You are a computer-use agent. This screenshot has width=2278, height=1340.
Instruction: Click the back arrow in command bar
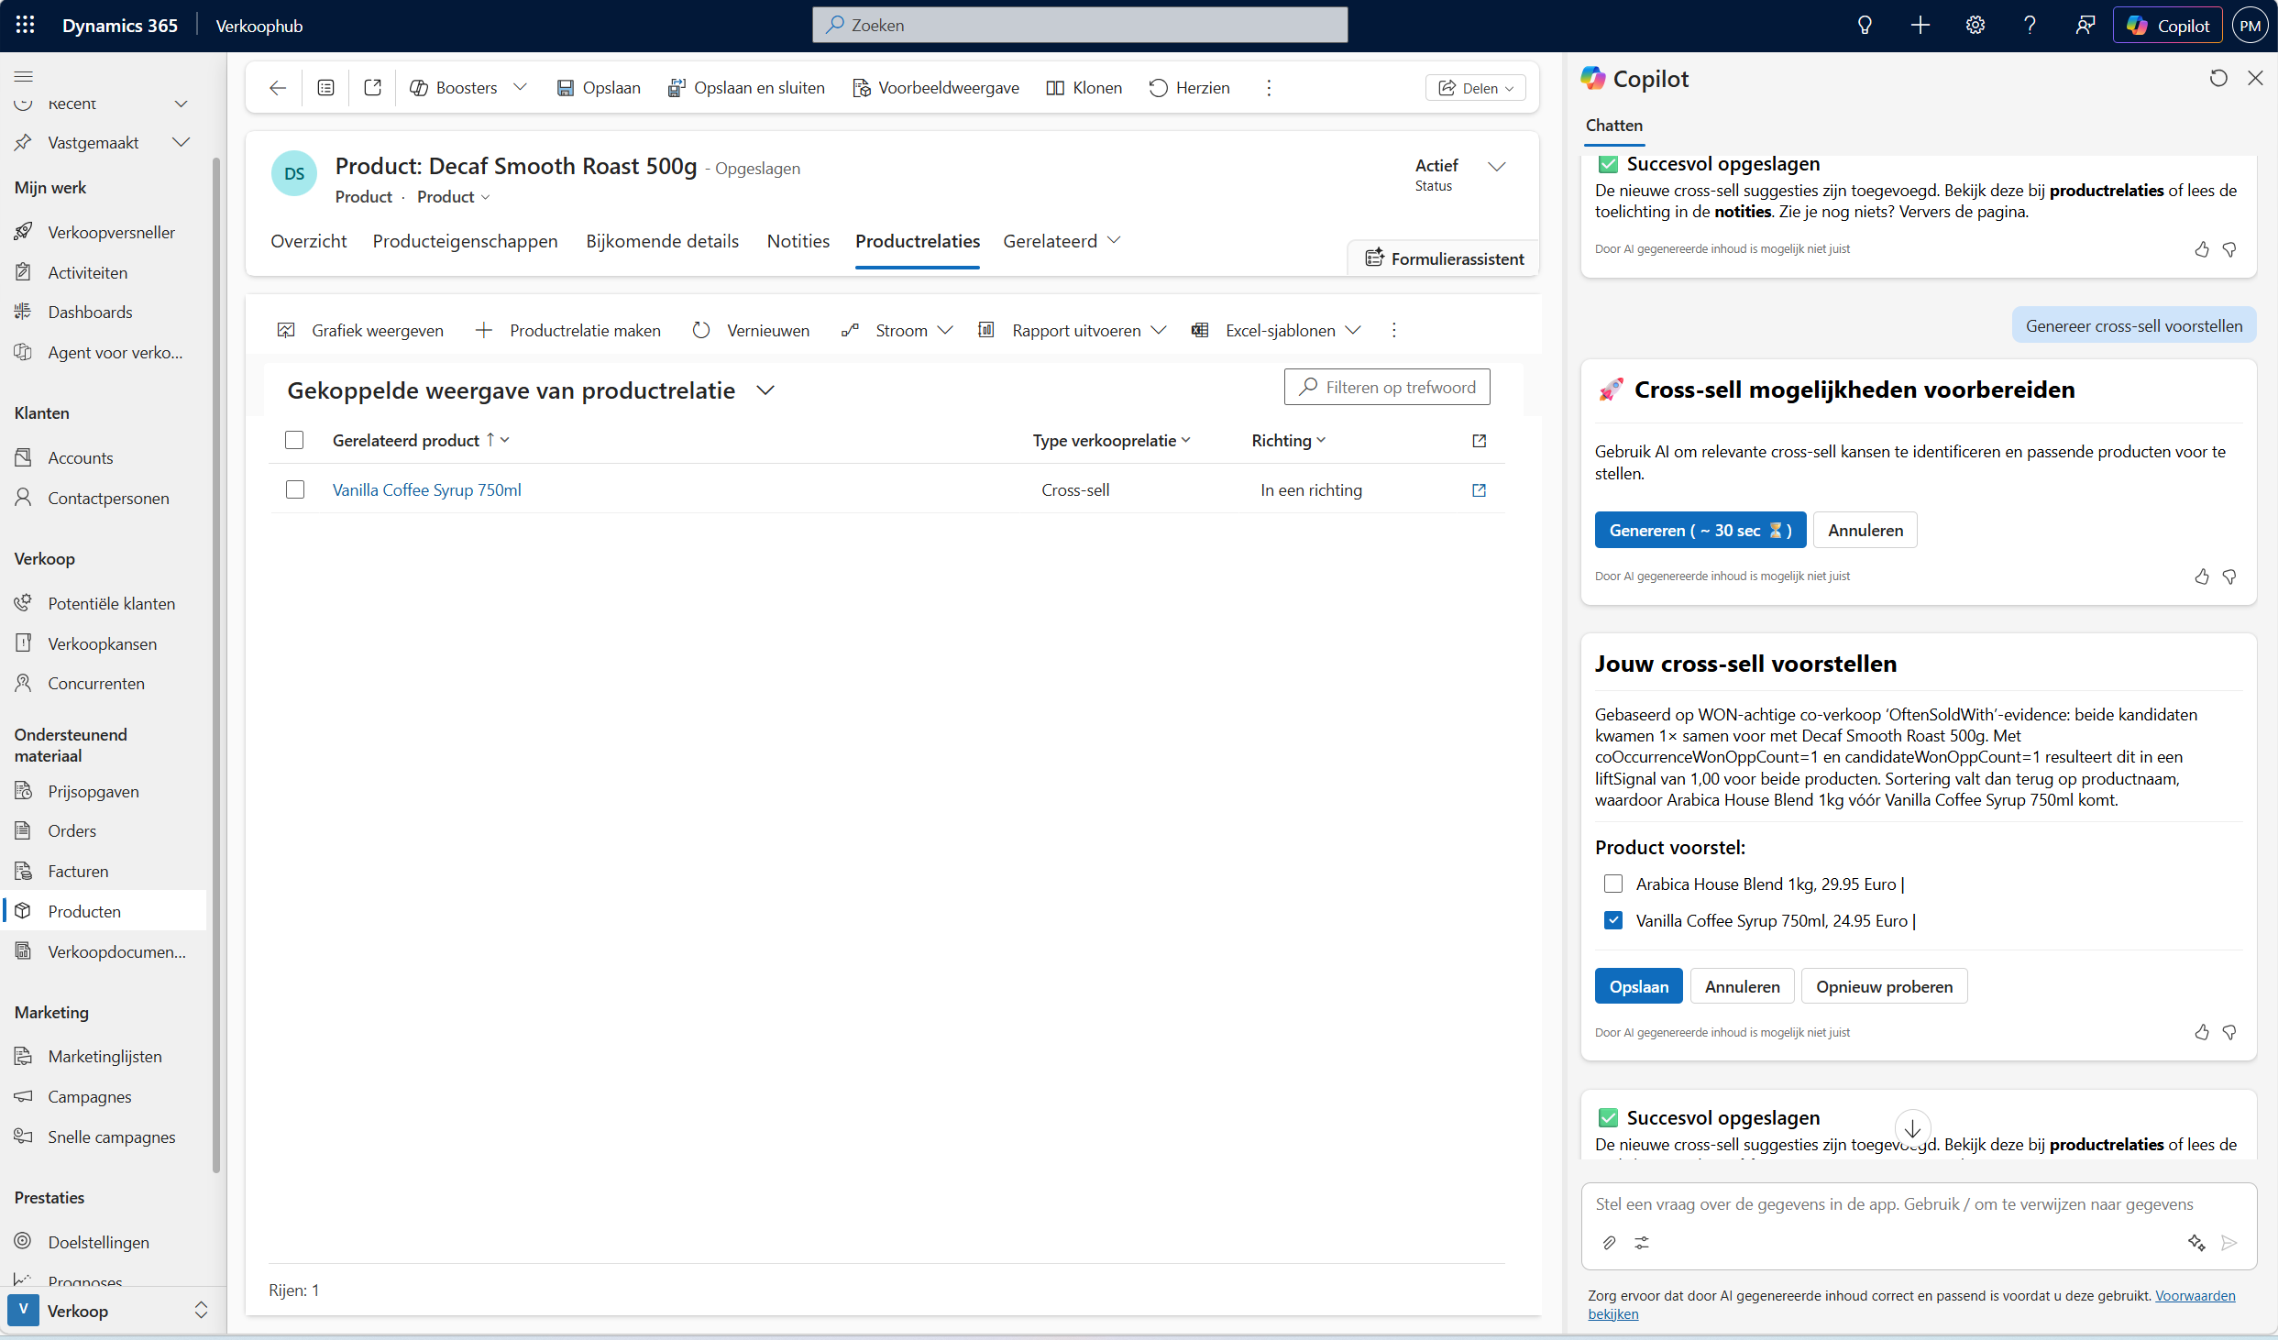(278, 88)
